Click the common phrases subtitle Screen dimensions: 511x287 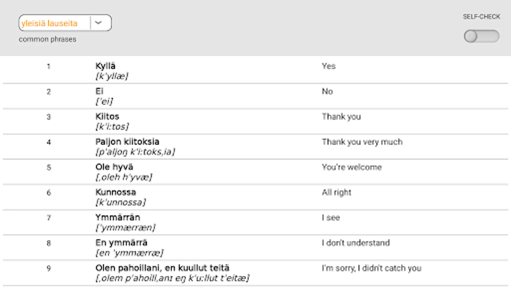pos(48,39)
